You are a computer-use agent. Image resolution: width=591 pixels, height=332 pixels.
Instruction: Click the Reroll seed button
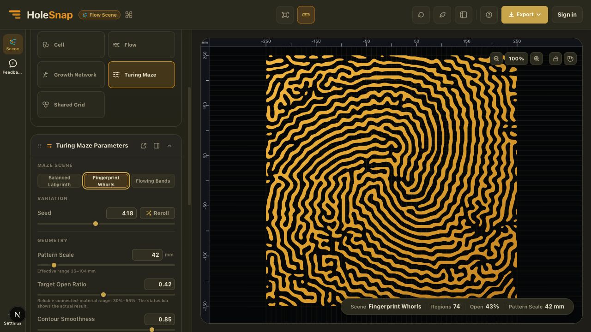pyautogui.click(x=157, y=213)
